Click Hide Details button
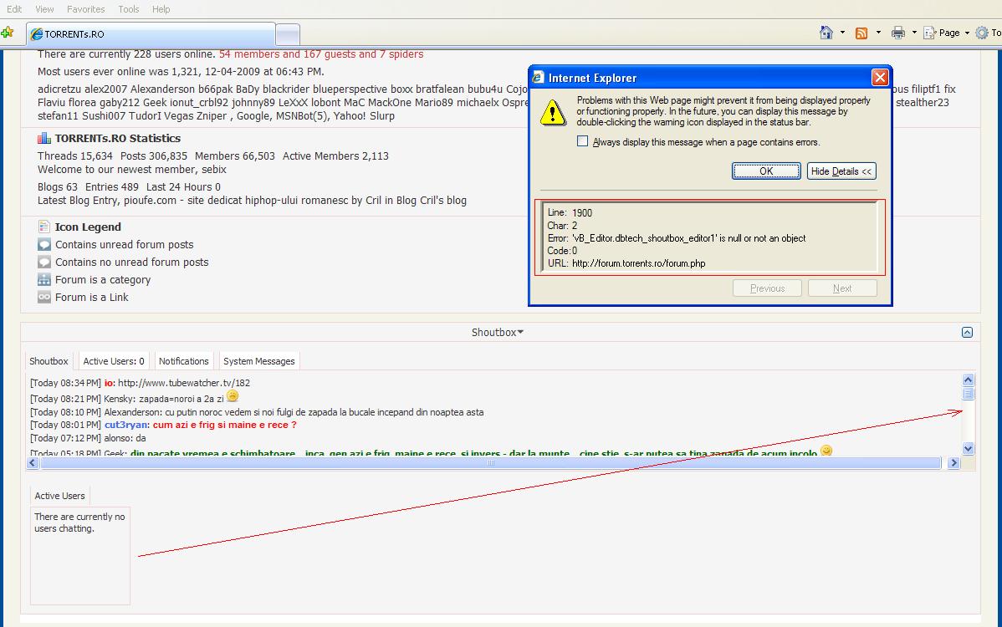 [841, 171]
